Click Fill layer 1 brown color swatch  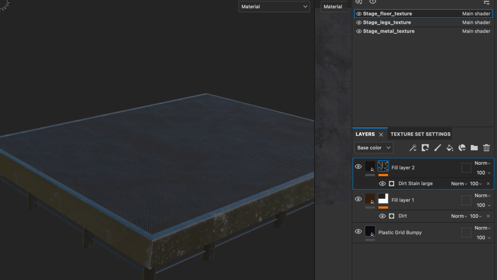coord(370,199)
